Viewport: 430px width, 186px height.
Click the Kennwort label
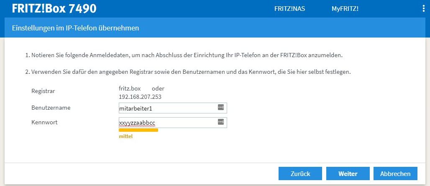click(x=44, y=123)
